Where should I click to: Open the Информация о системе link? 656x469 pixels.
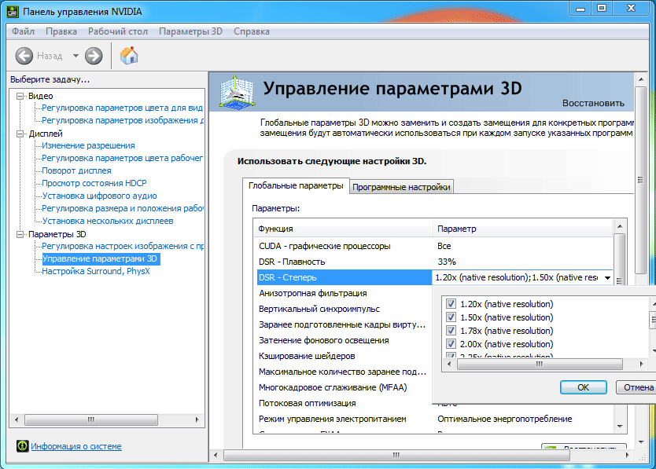click(76, 446)
